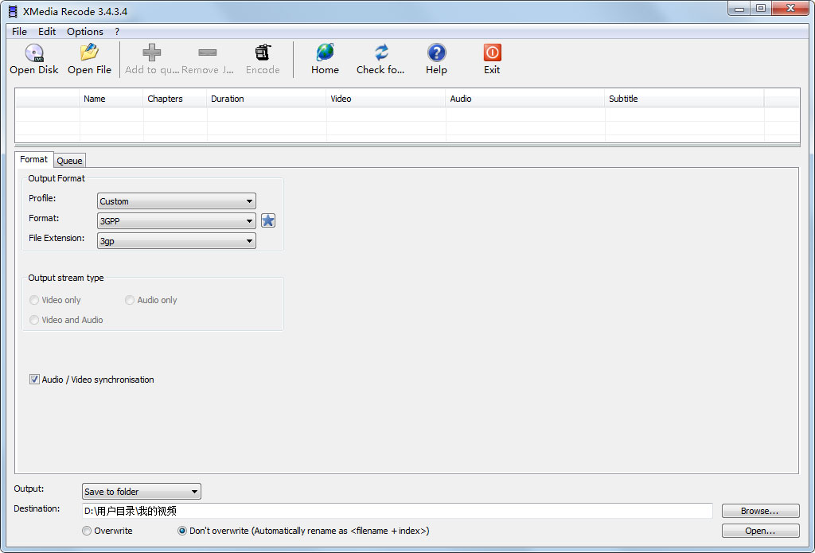Click the XMedia Recode title bar app icon
815x553 pixels.
click(13, 11)
